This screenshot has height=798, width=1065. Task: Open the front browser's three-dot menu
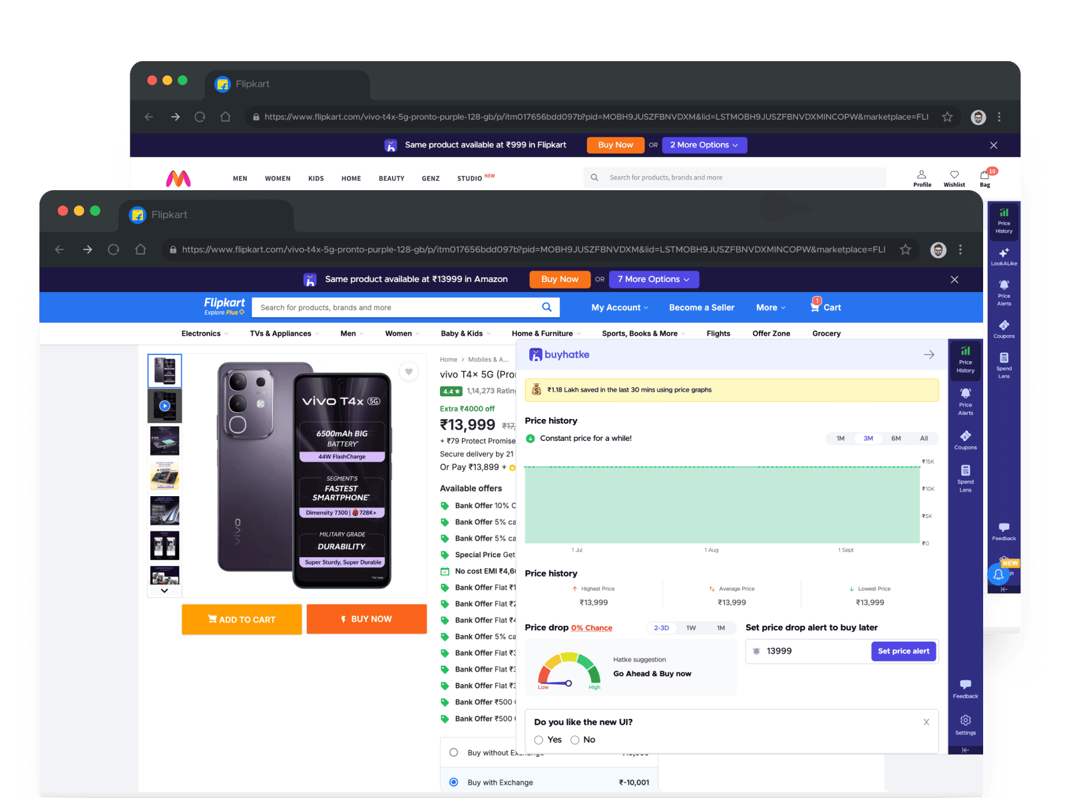point(960,249)
